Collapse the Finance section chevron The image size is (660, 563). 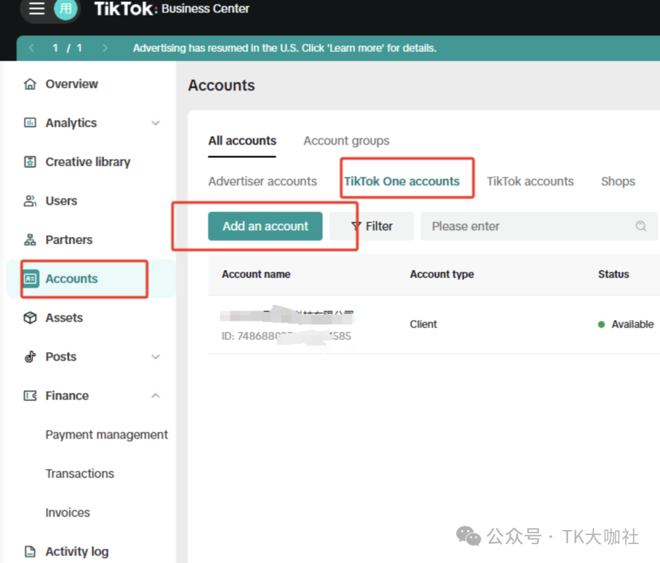tap(155, 396)
